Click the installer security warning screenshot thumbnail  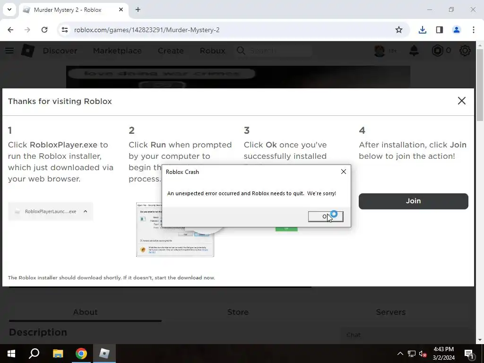[175, 229]
